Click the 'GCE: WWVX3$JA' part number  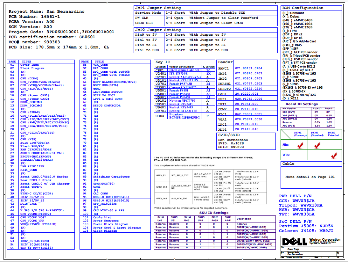[x=297, y=201]
